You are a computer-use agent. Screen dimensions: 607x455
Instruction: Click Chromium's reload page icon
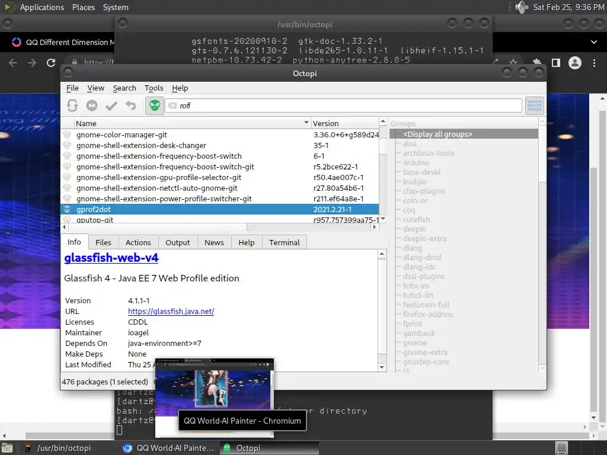point(51,63)
